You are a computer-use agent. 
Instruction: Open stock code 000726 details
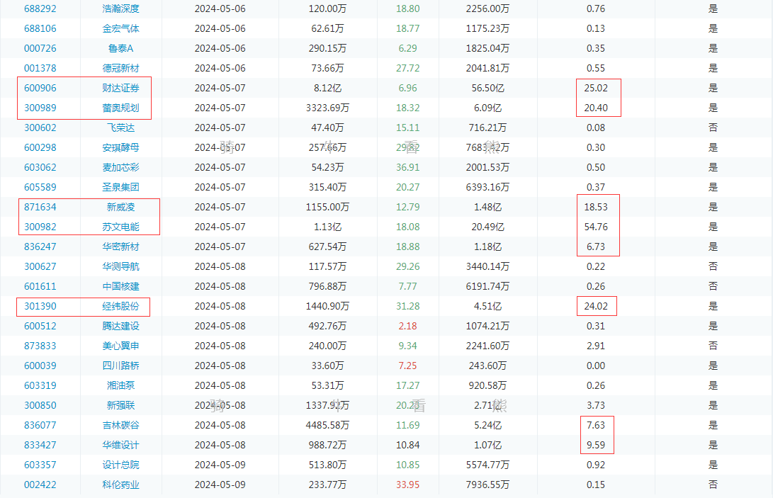tap(40, 49)
